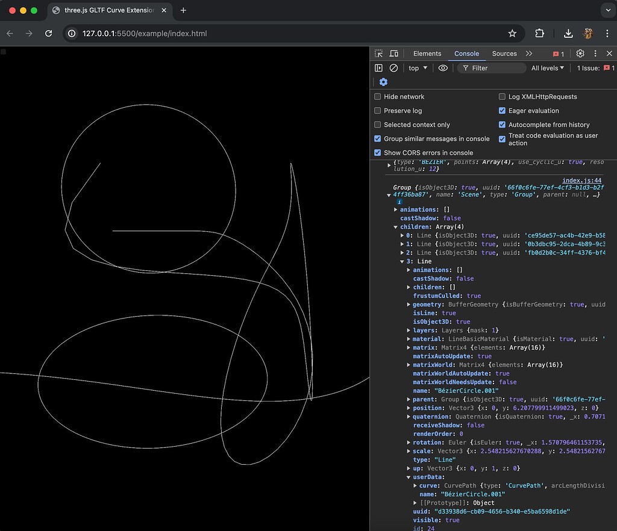Open the console sidebar panel icon
Image resolution: width=617 pixels, height=531 pixels.
click(378, 67)
